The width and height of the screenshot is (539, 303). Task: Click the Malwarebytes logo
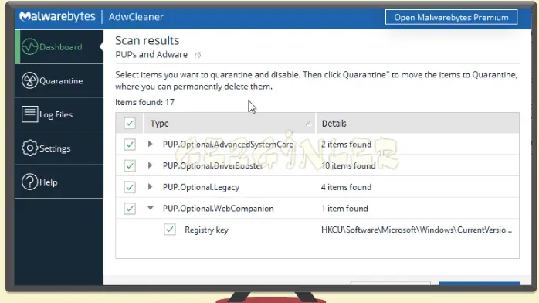pos(57,16)
